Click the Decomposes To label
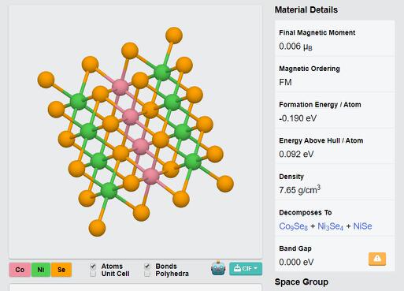The width and height of the screenshot is (404, 291). [x=306, y=212]
